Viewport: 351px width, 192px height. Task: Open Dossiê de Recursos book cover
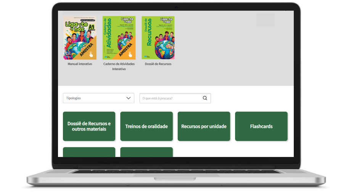tap(158, 38)
